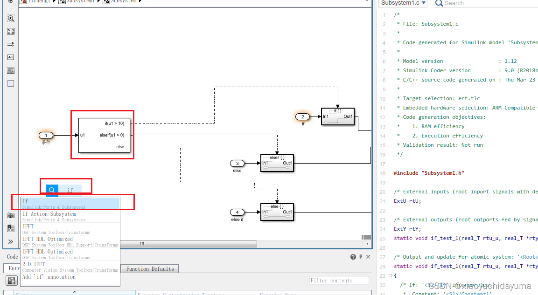Viewport: 538px width, 295px height.
Task: Select the annotation (A=) tool icon
Action: click(10, 57)
